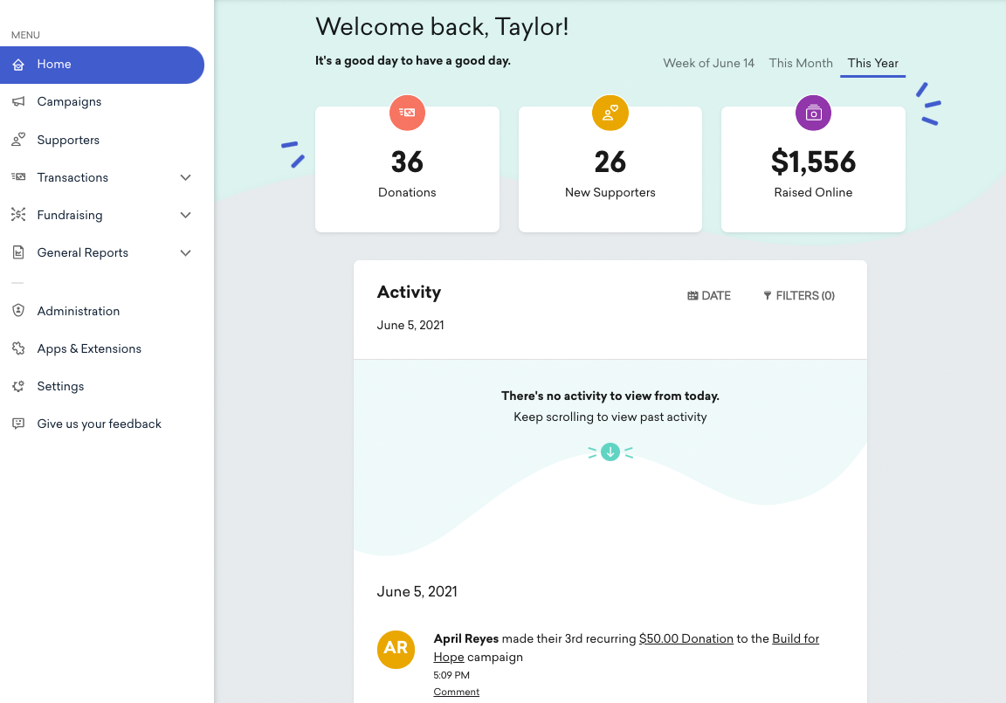The width and height of the screenshot is (1006, 703).
Task: Click the April Reyes name
Action: (465, 639)
